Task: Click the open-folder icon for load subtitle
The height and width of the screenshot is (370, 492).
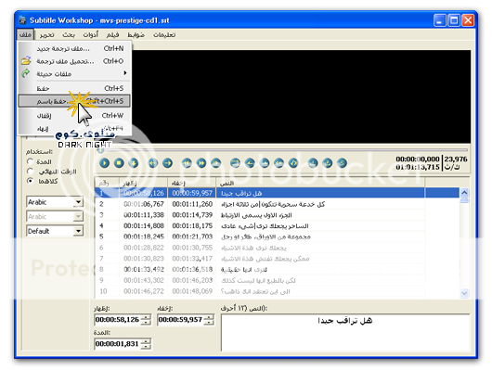Action: 26,60
